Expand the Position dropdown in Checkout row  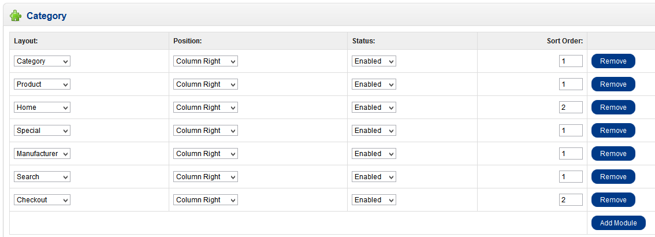click(205, 200)
